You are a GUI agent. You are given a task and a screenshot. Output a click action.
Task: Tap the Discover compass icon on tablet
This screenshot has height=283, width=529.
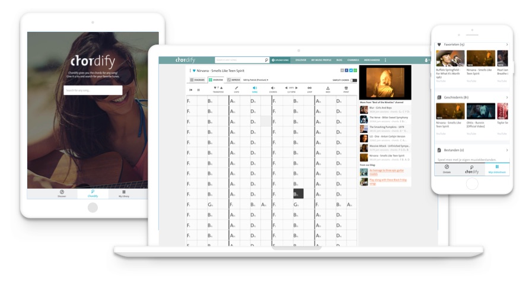(x=62, y=192)
